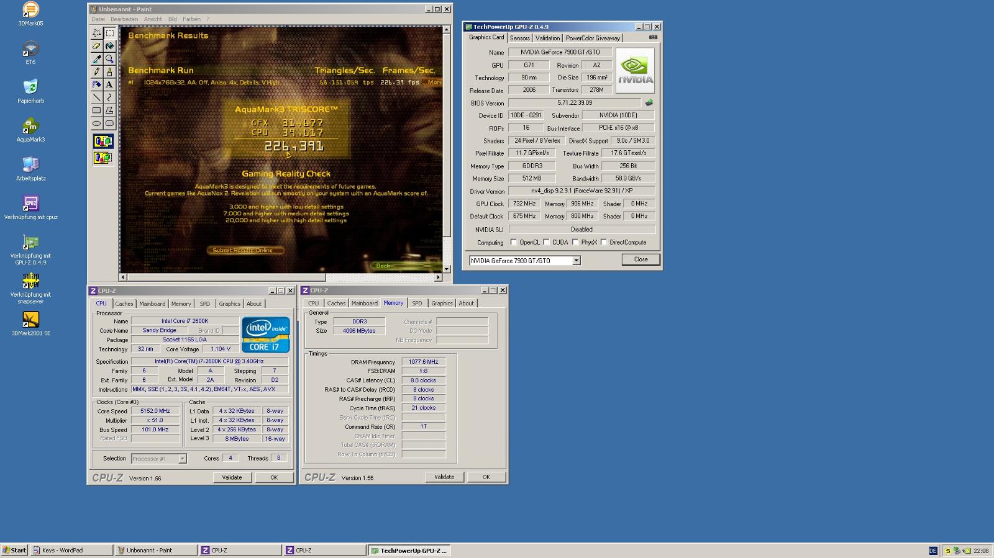Click Paint vertical scrollbar down arrow

[x=447, y=269]
